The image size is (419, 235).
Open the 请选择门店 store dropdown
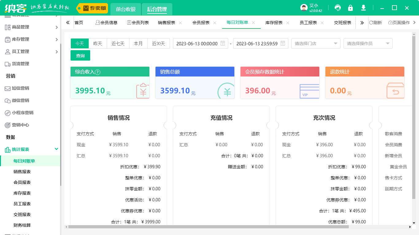316,43
